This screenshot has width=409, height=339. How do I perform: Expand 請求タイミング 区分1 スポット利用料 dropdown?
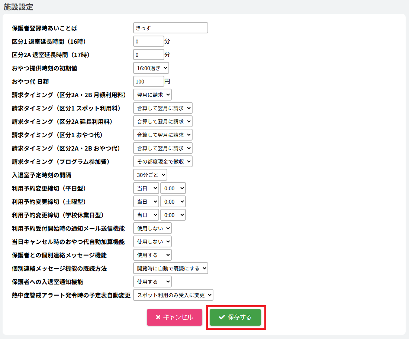163,108
